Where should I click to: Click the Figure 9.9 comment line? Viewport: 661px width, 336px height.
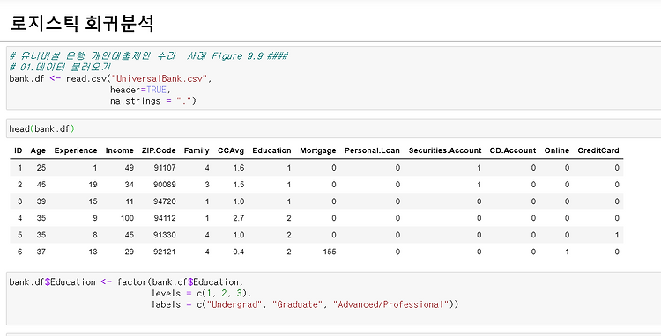[x=148, y=56]
